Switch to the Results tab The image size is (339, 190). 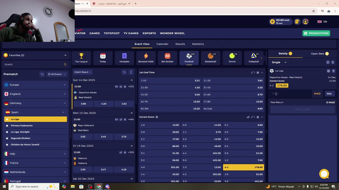click(x=180, y=44)
